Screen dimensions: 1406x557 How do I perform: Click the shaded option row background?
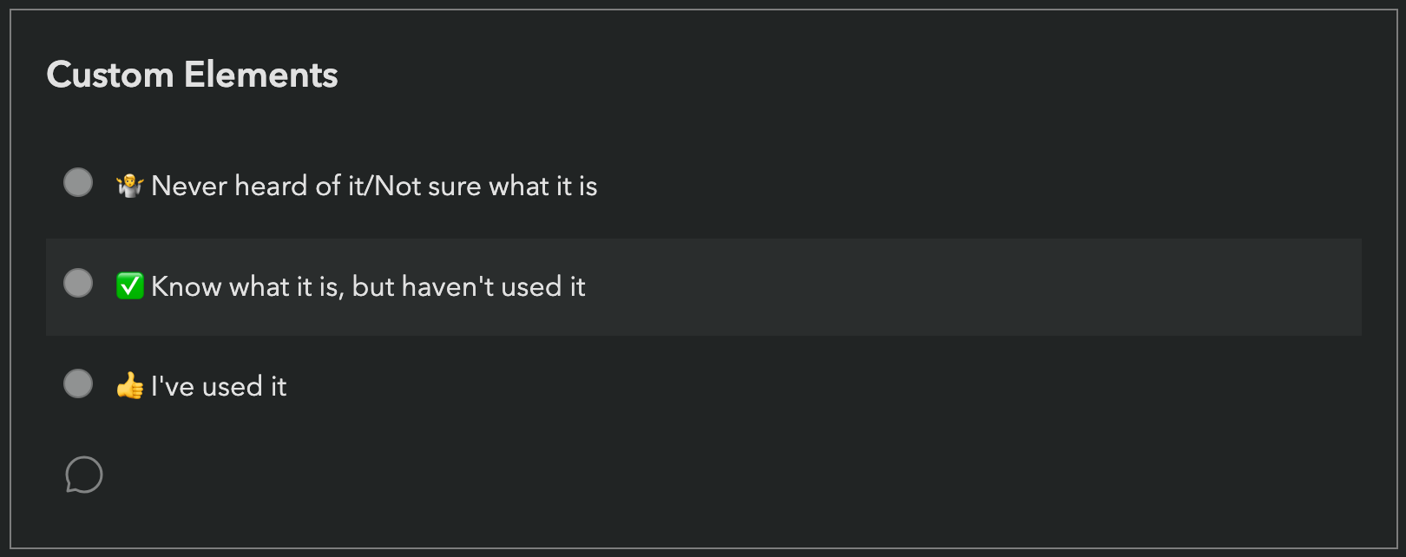(x=955, y=286)
